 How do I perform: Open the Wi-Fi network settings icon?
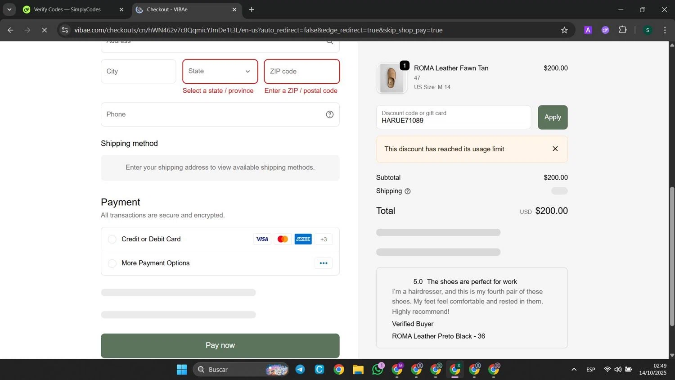click(607, 370)
